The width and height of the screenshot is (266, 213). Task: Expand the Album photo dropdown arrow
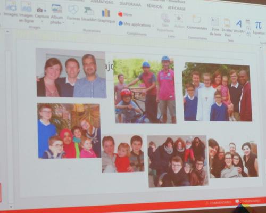(63, 23)
